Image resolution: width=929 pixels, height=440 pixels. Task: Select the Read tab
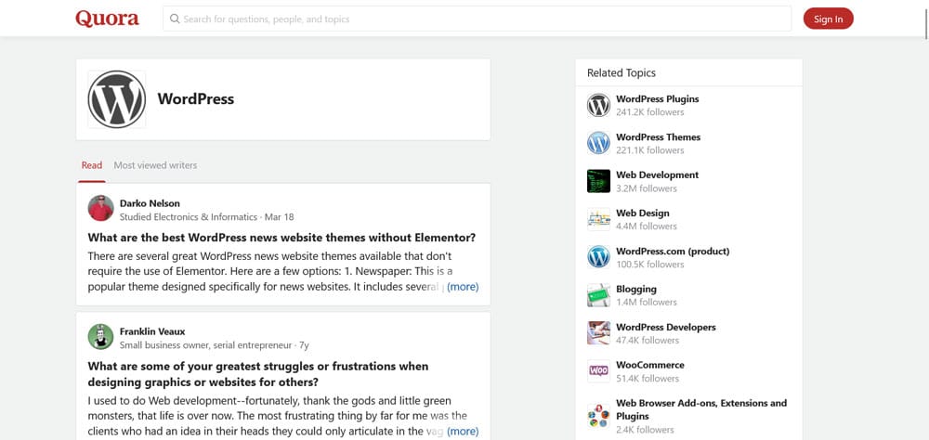pyautogui.click(x=91, y=165)
